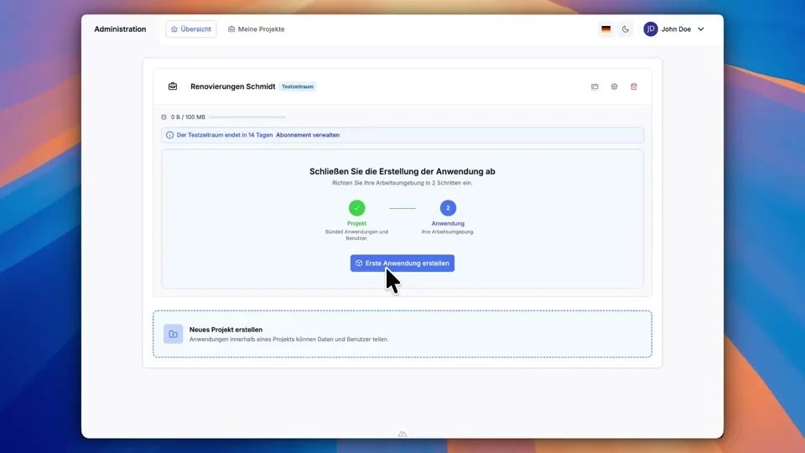Click the storage usage progress bar
805x453 pixels.
[x=247, y=117]
